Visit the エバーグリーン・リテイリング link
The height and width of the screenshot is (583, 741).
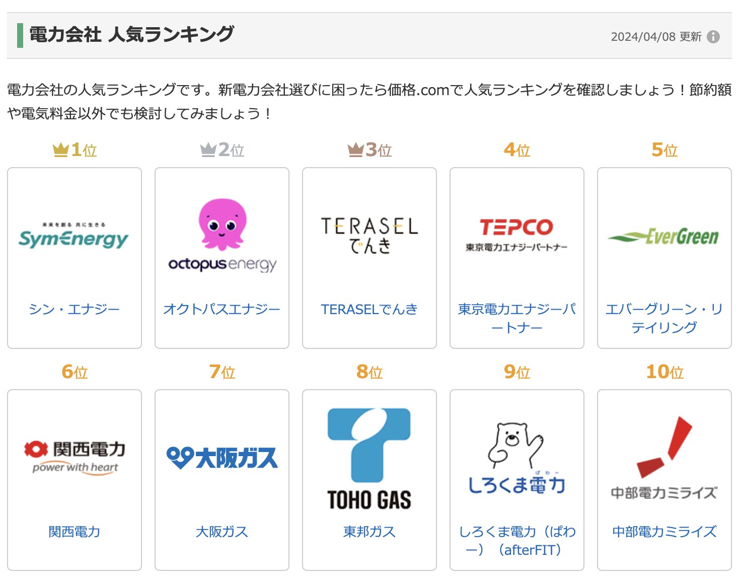coord(664,318)
